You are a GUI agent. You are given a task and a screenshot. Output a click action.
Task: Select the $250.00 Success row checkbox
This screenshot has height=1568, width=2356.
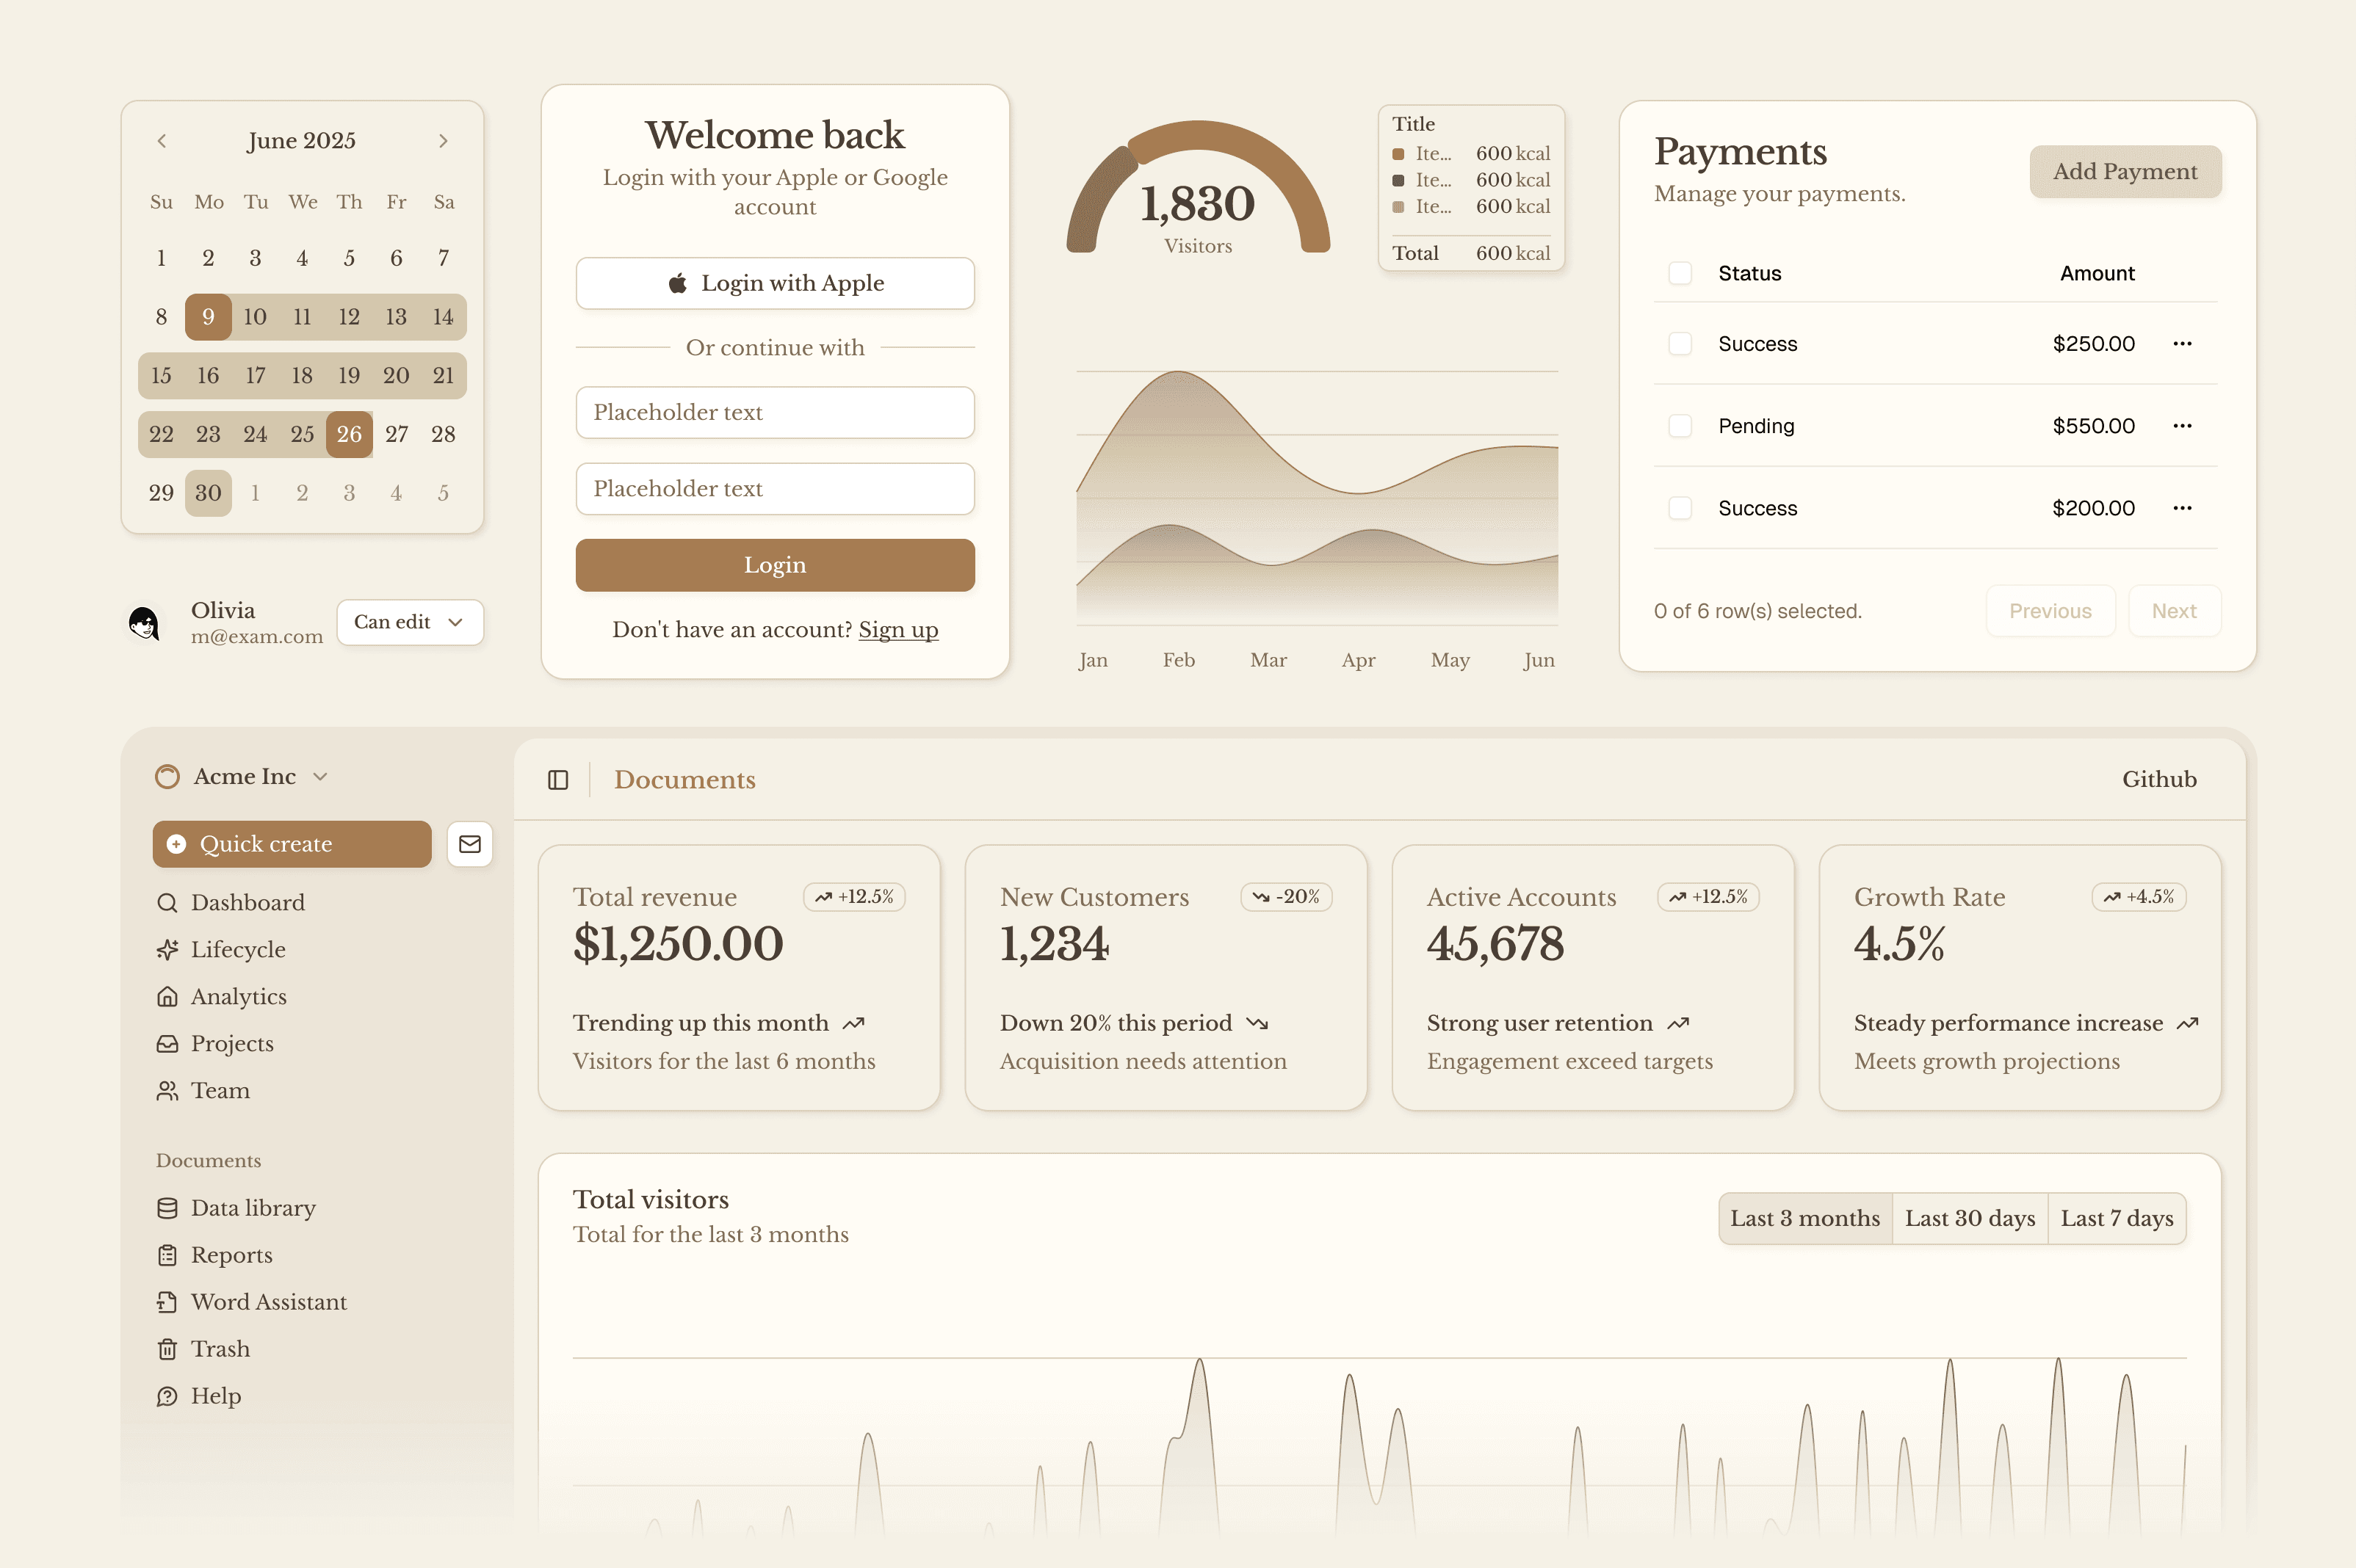[1680, 344]
